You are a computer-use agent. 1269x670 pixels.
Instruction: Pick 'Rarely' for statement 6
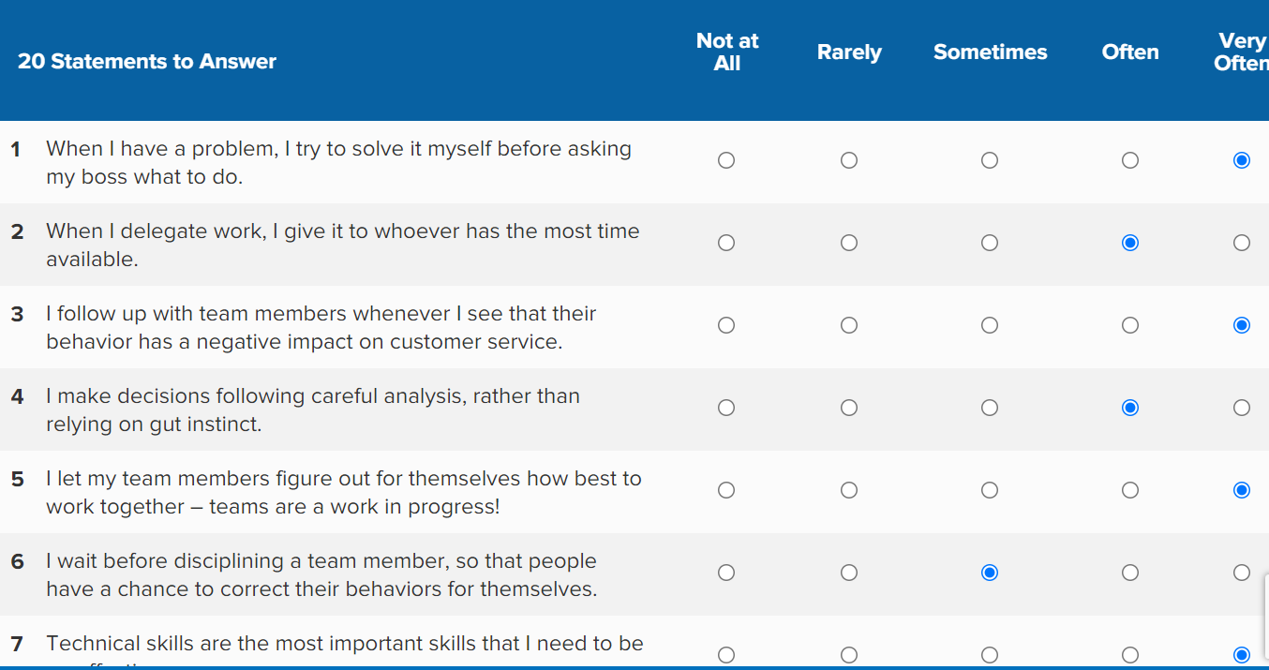tap(849, 573)
